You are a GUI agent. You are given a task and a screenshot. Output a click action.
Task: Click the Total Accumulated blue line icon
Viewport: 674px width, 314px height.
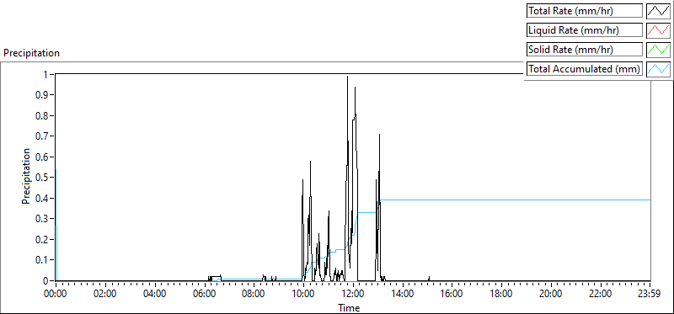[x=658, y=68]
